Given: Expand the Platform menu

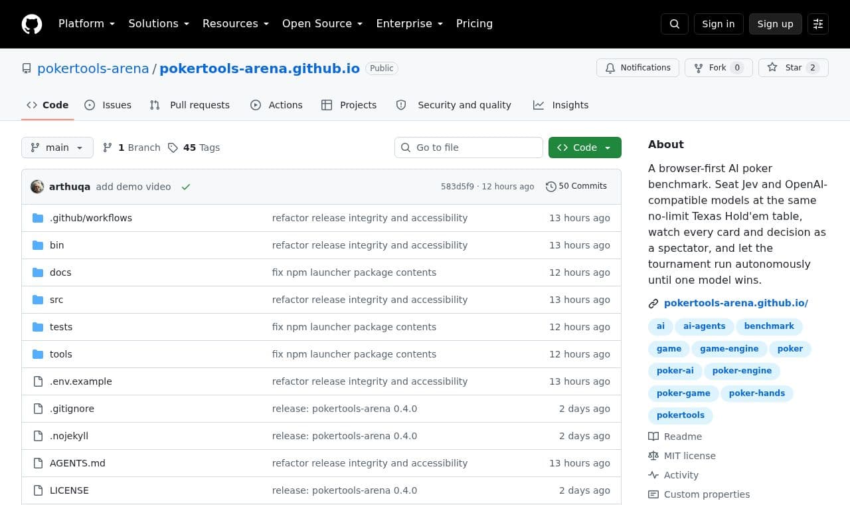Looking at the screenshot, I should (86, 24).
